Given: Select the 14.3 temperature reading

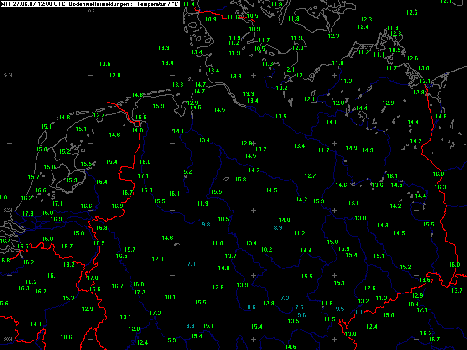Looking at the screenshot, I should point(383,226).
